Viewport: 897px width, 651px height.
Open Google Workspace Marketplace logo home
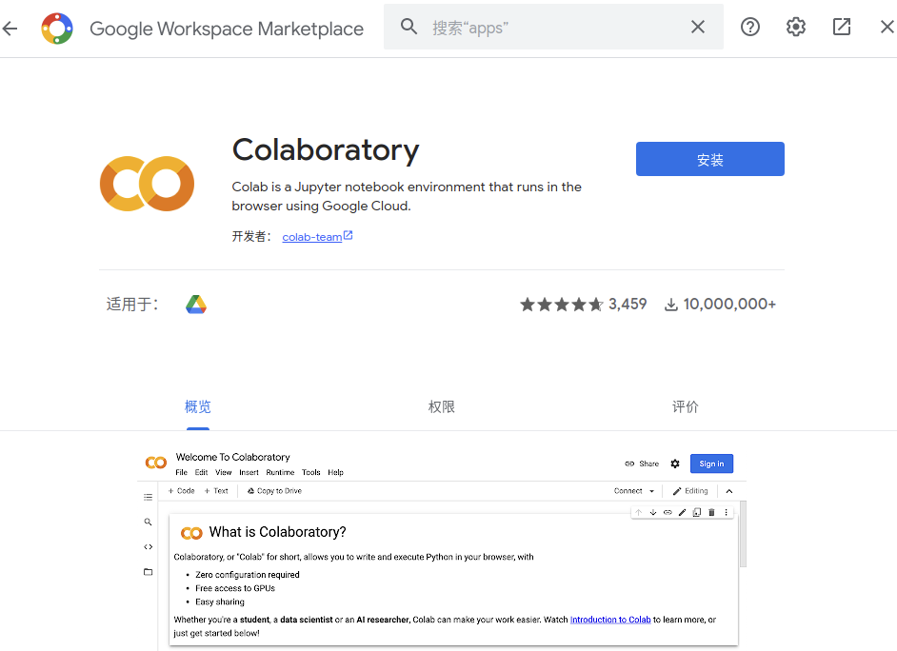coord(57,28)
